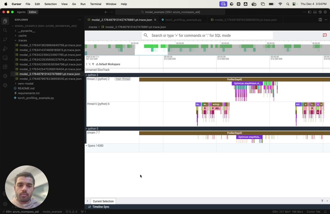The width and height of the screenshot is (330, 214).
Task: Move details panel to top via arrow icon
Action: tap(322, 201)
